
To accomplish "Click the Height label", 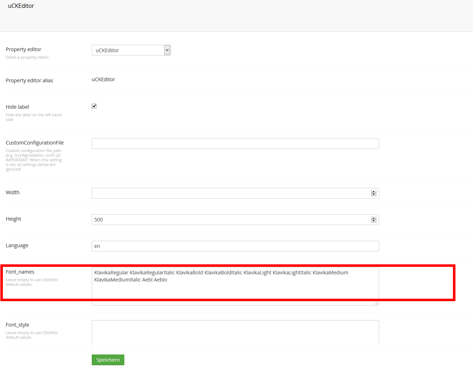I will click(x=13, y=219).
